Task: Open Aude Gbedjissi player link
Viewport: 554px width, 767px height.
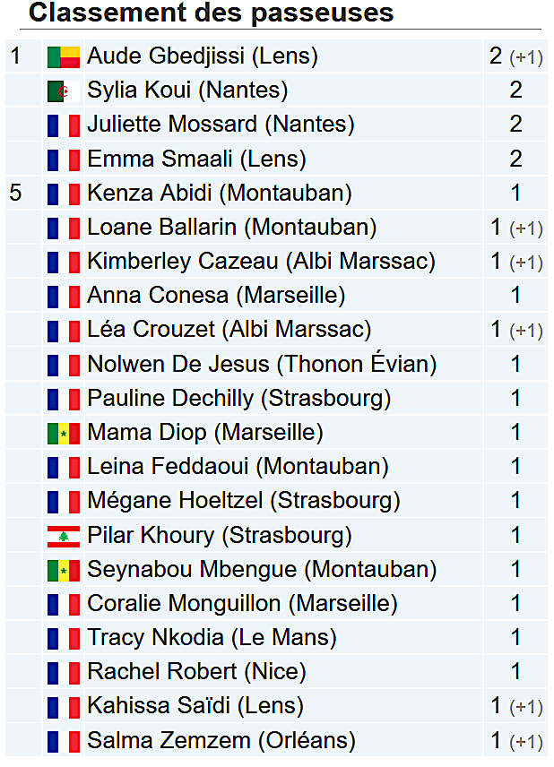Action: pos(166,56)
